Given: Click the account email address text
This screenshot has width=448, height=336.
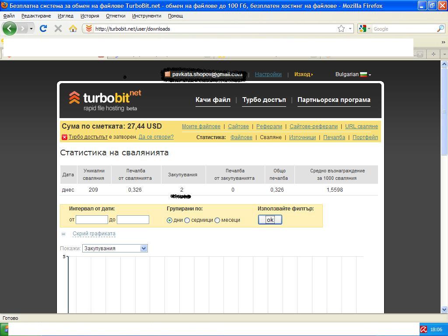Looking at the screenshot, I should pyautogui.click(x=207, y=74).
